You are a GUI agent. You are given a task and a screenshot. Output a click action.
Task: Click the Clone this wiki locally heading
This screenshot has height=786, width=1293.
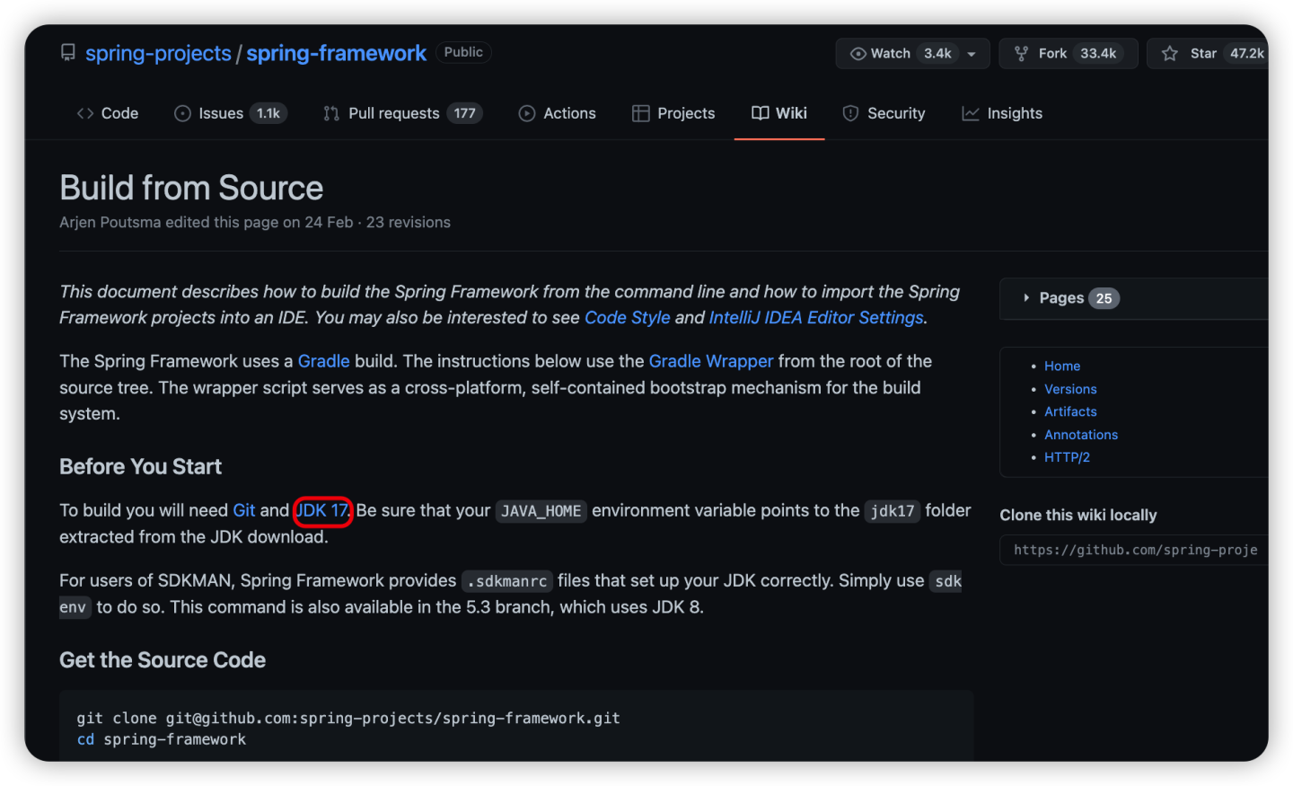(1078, 515)
